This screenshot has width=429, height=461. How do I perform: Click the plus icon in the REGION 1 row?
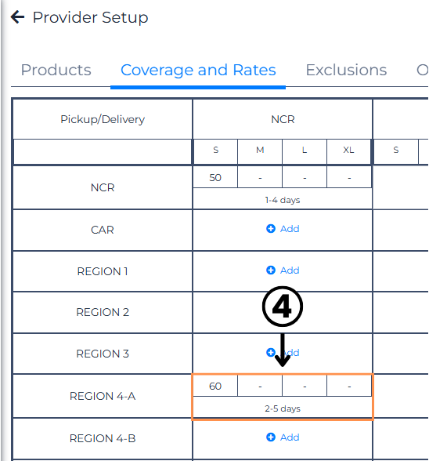(x=270, y=270)
